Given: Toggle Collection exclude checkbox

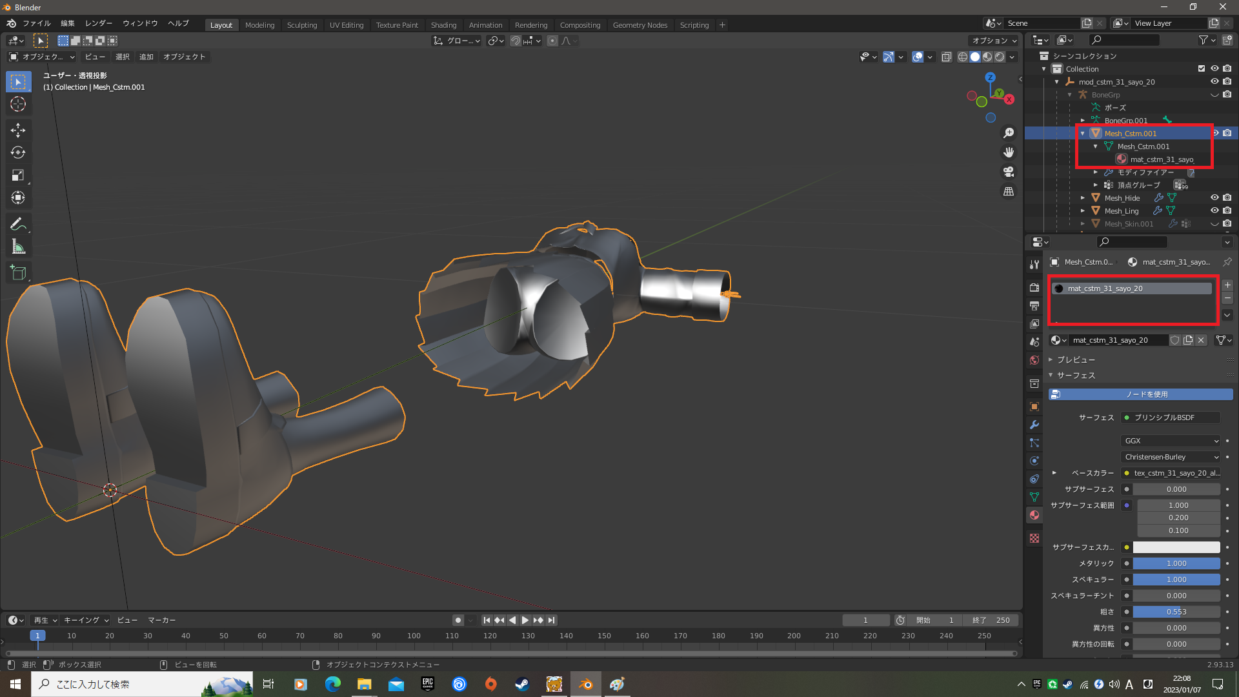Looking at the screenshot, I should [x=1202, y=69].
